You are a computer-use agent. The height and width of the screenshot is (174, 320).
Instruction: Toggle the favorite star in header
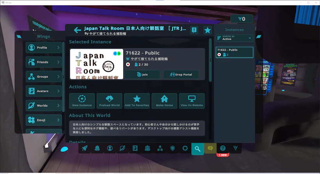[x=208, y=30]
